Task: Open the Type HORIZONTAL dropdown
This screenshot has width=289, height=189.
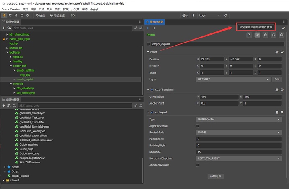Action: 239,120
